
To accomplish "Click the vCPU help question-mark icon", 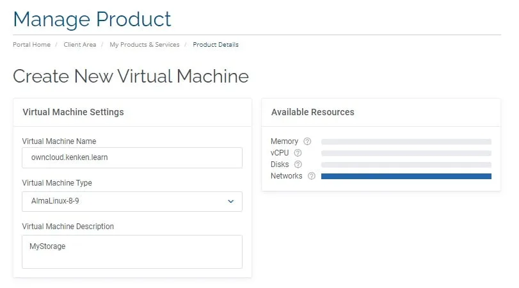I will (x=298, y=153).
